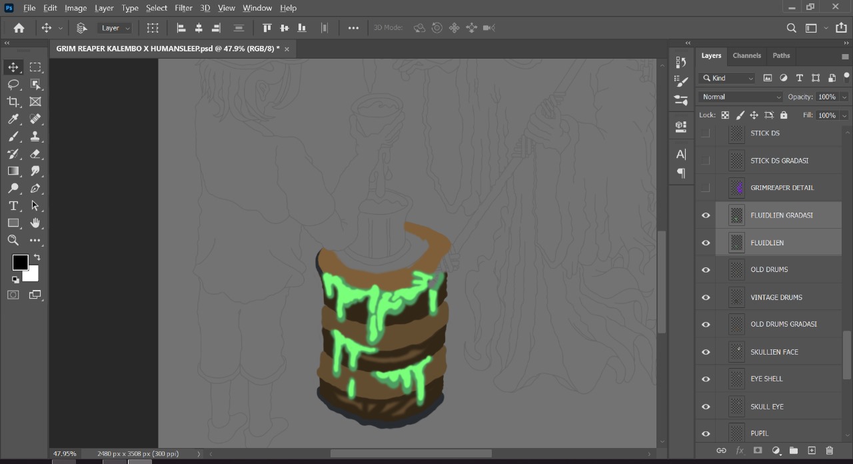The height and width of the screenshot is (464, 853).
Task: Open the layer filter Kind dropdown
Action: click(x=727, y=78)
